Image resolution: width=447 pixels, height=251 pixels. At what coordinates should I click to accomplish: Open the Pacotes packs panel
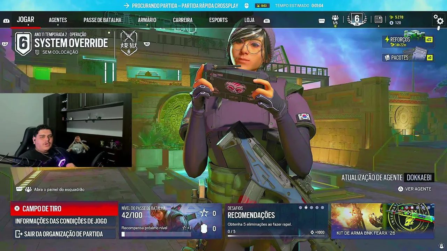[408, 58]
